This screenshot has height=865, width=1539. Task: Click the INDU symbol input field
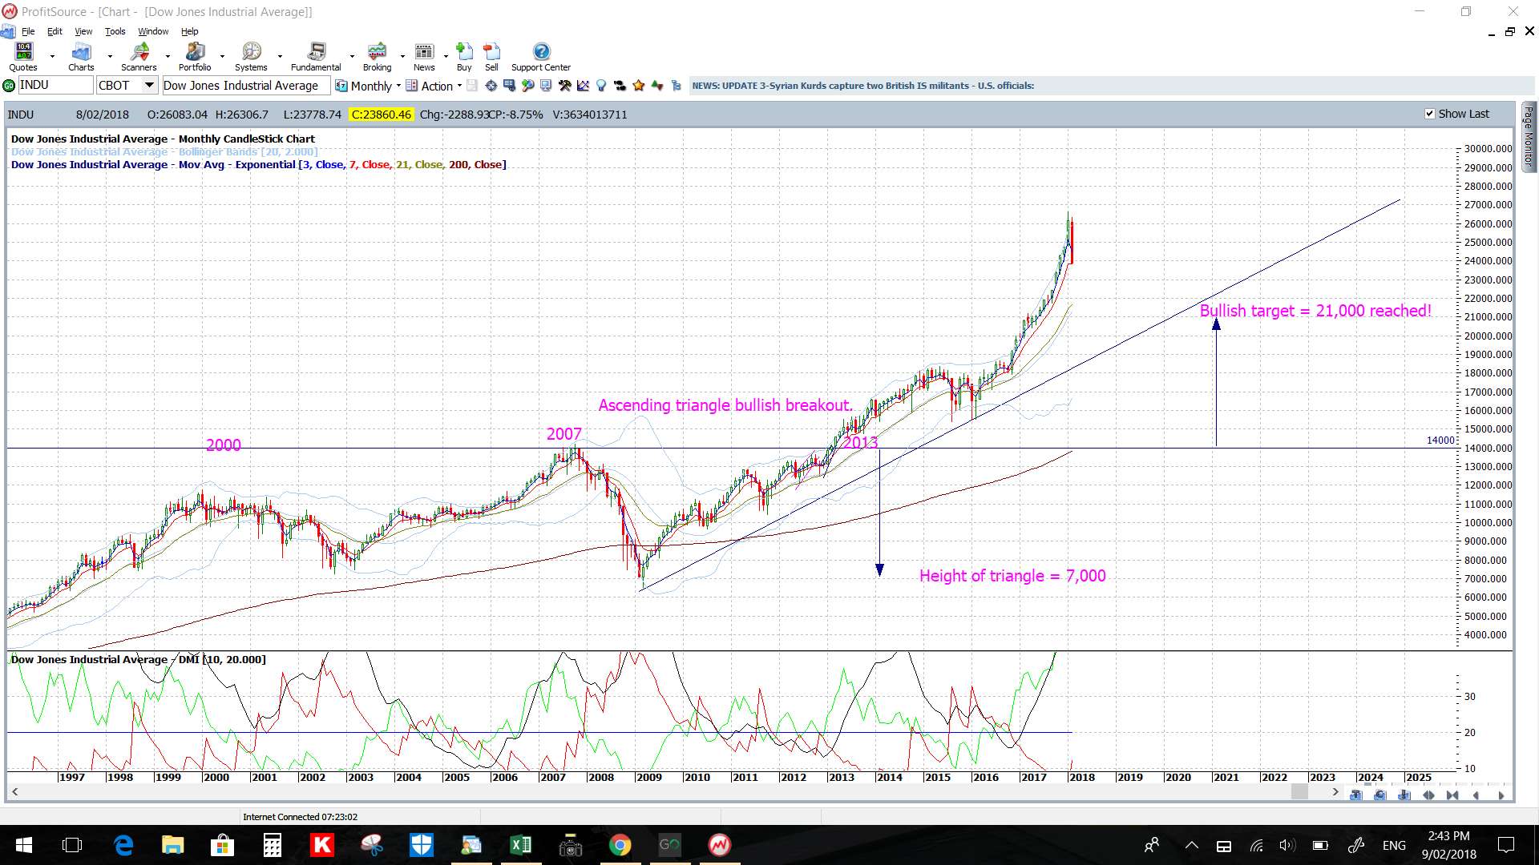[x=55, y=86]
